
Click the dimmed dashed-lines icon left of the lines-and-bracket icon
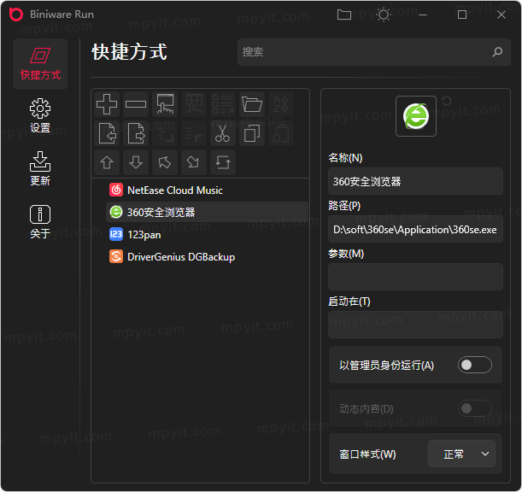(x=165, y=133)
